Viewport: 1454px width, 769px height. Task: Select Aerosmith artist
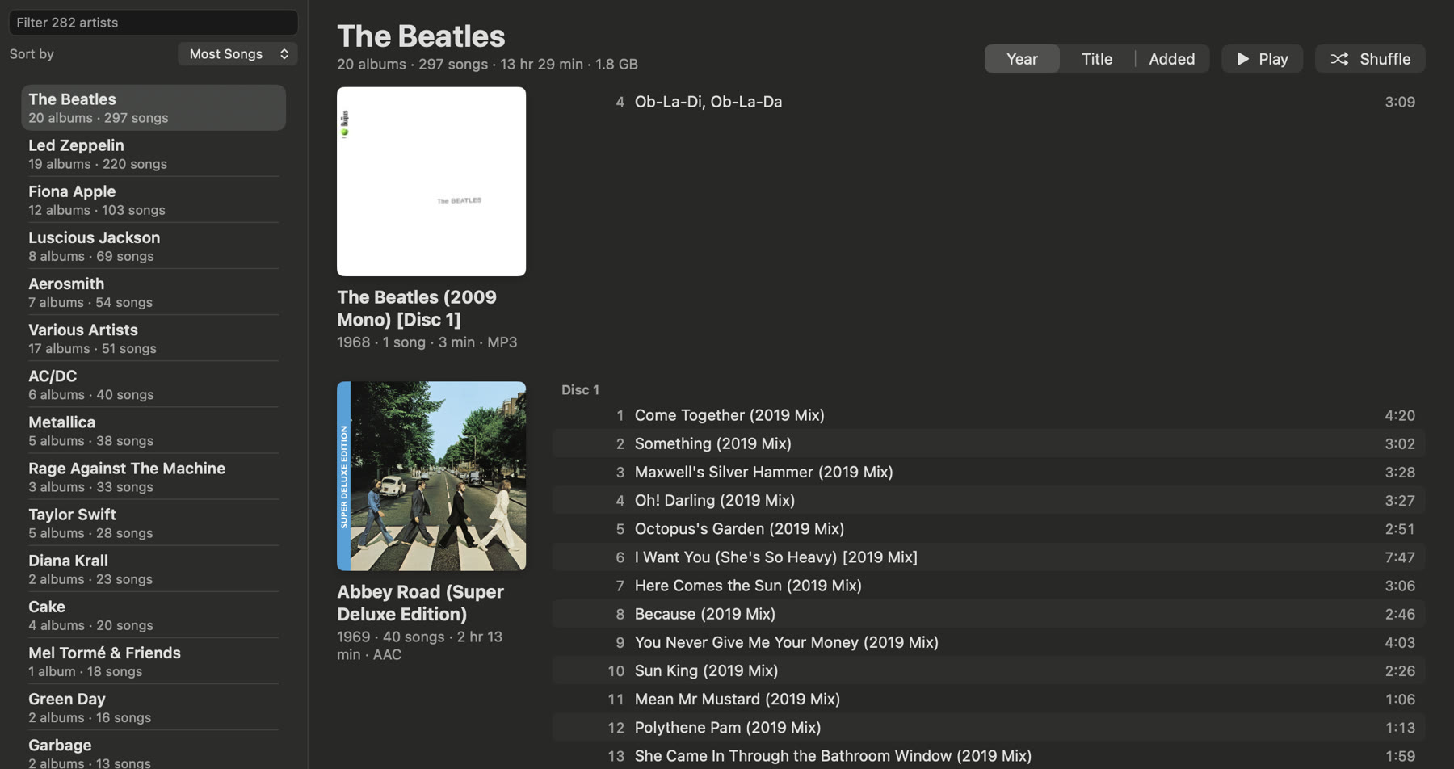(153, 292)
